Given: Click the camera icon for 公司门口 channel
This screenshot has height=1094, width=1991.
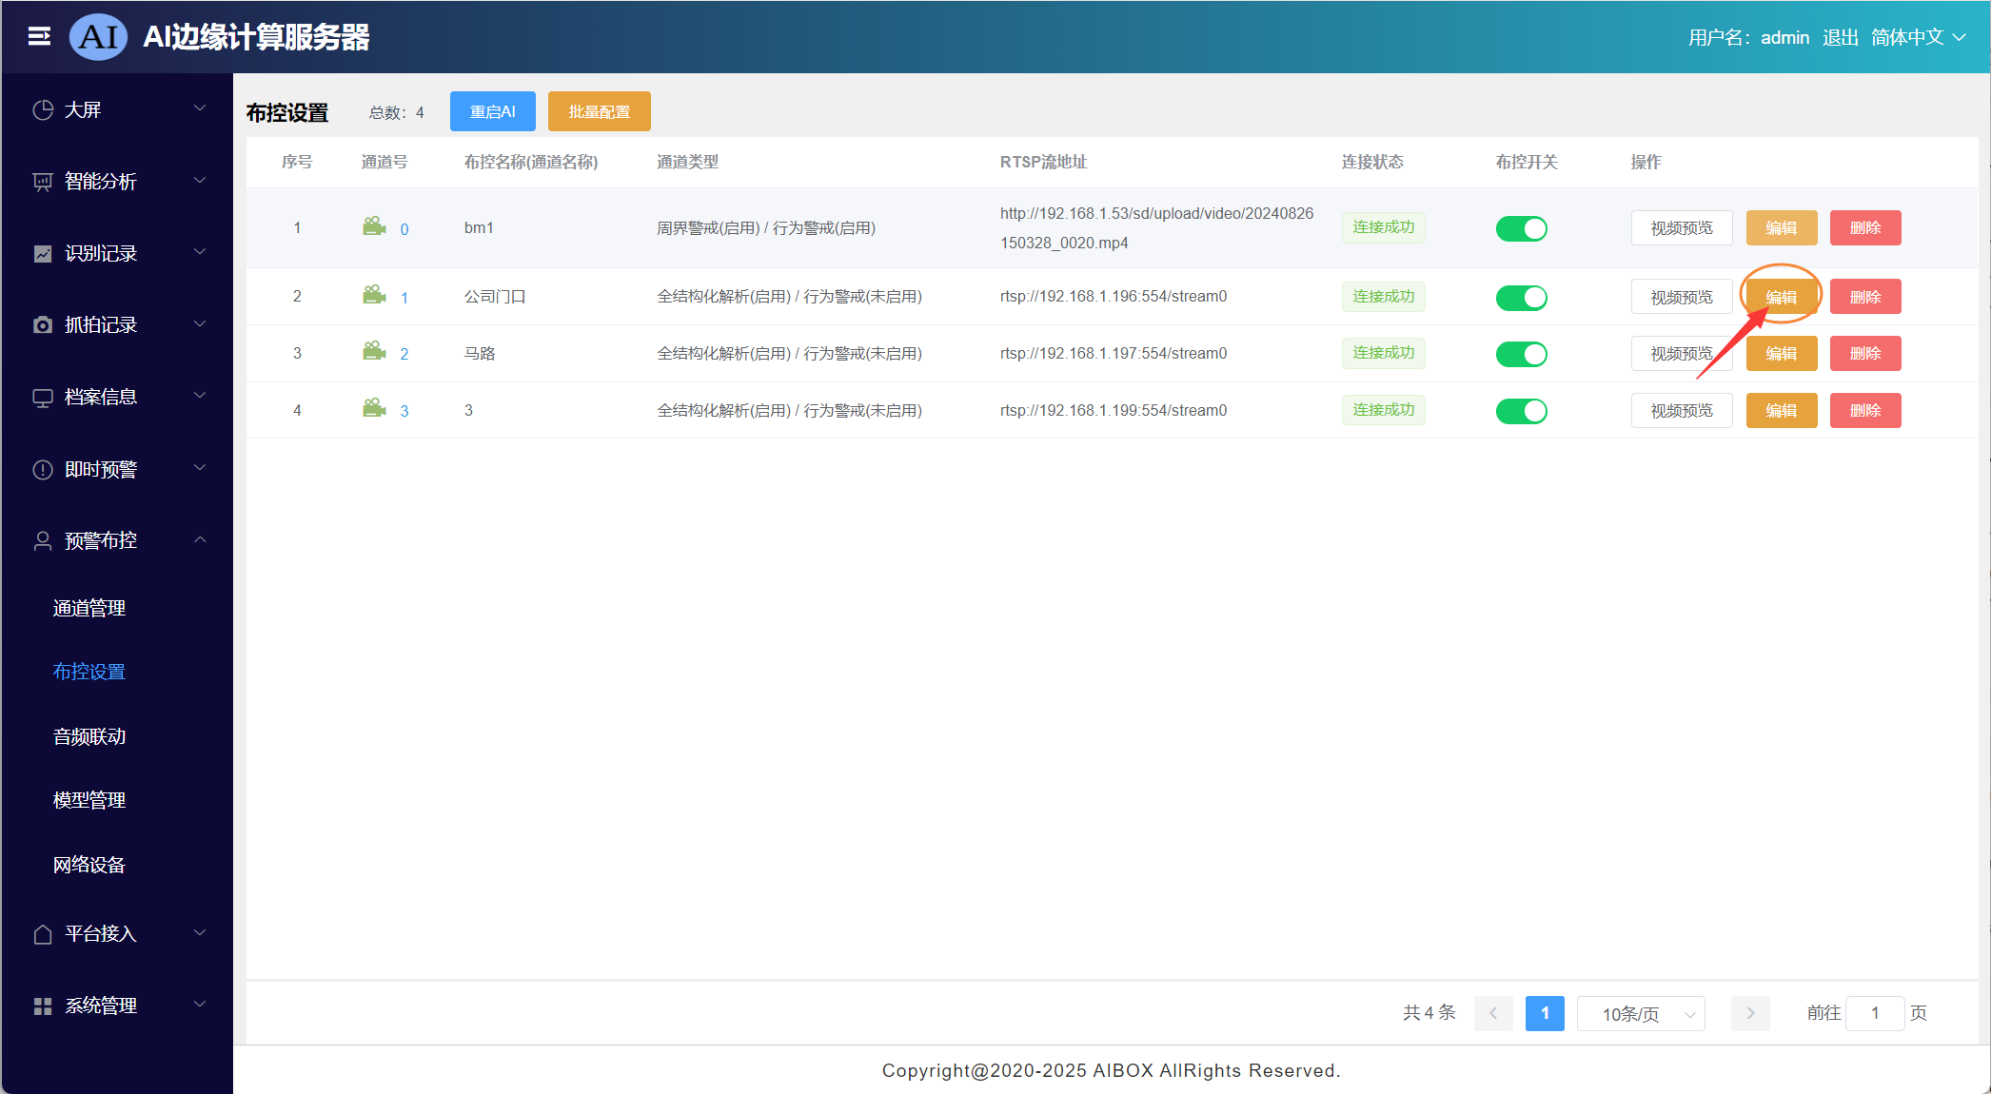Looking at the screenshot, I should tap(374, 295).
